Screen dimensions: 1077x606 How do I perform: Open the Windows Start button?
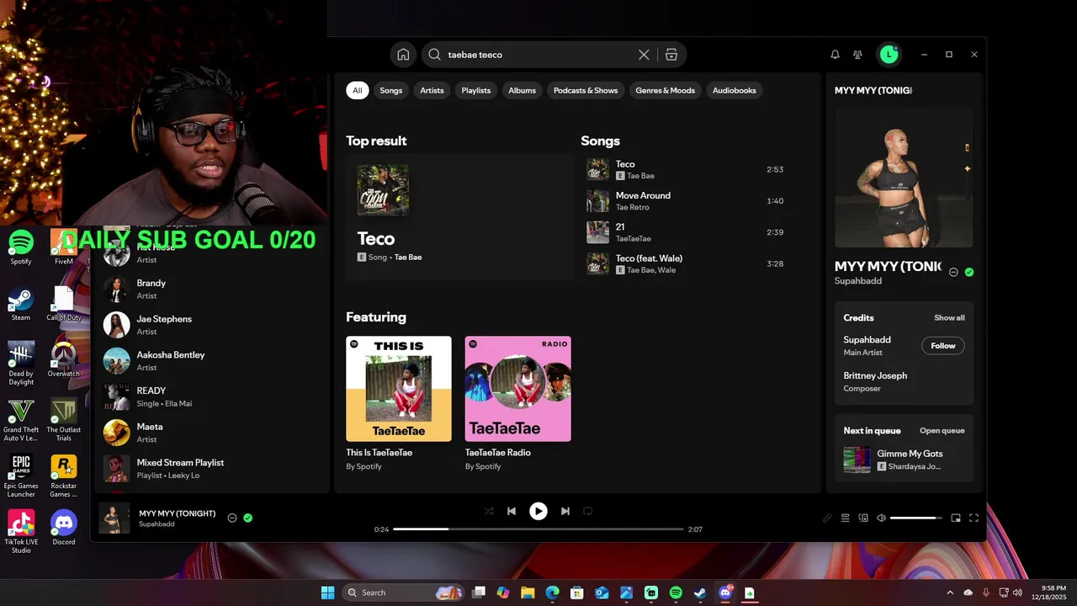tap(328, 593)
